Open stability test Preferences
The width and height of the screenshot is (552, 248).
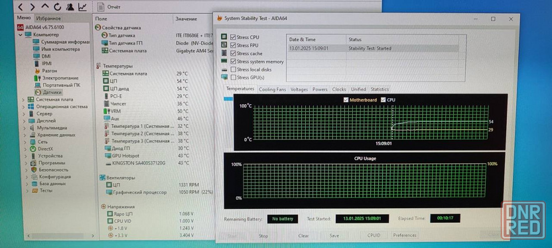click(405, 235)
